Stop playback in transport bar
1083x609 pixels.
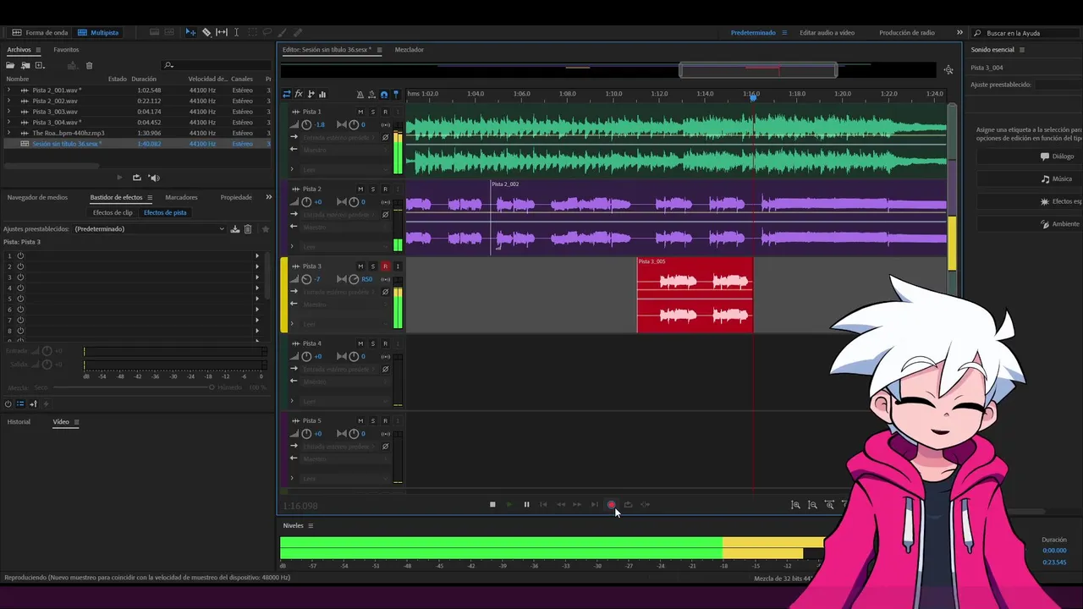492,504
